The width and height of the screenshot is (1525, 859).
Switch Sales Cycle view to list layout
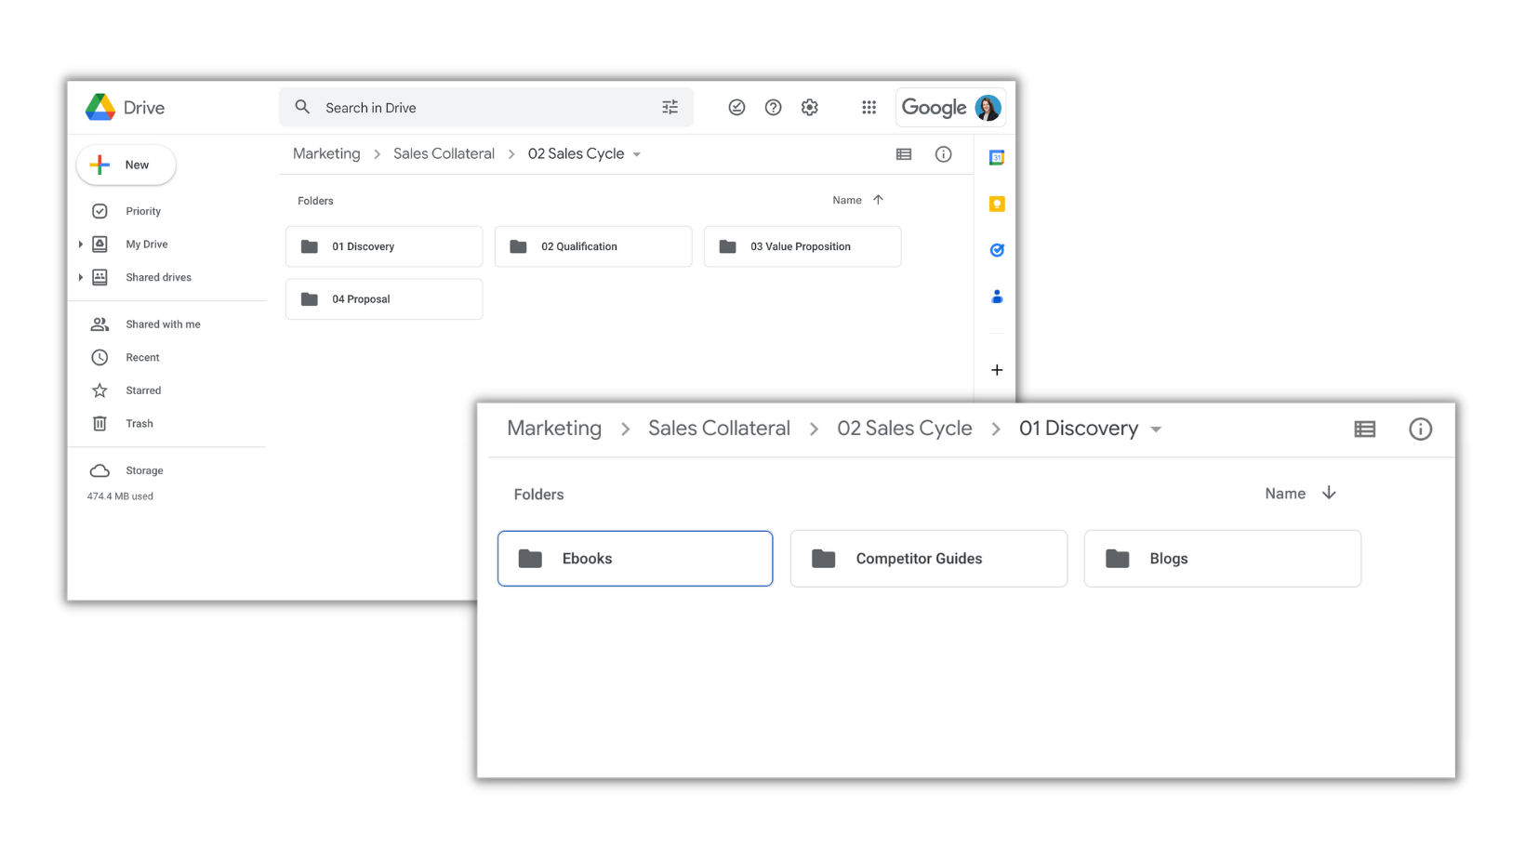(903, 153)
